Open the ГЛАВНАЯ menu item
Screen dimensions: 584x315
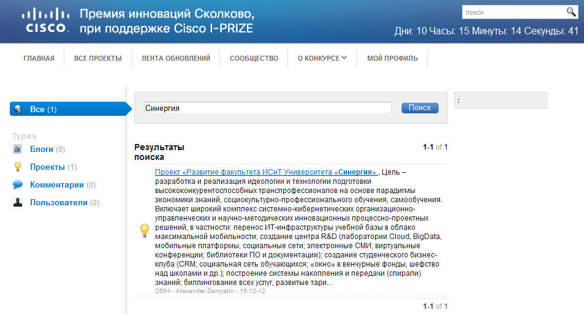tap(39, 58)
